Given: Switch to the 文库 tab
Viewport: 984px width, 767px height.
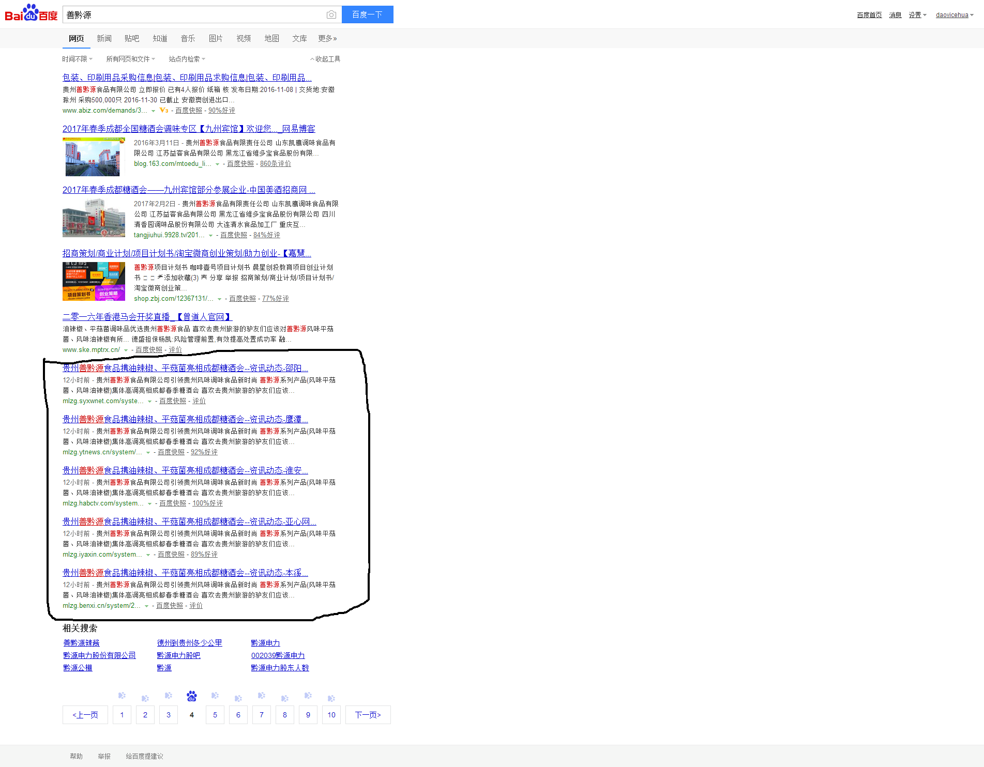Looking at the screenshot, I should [299, 38].
